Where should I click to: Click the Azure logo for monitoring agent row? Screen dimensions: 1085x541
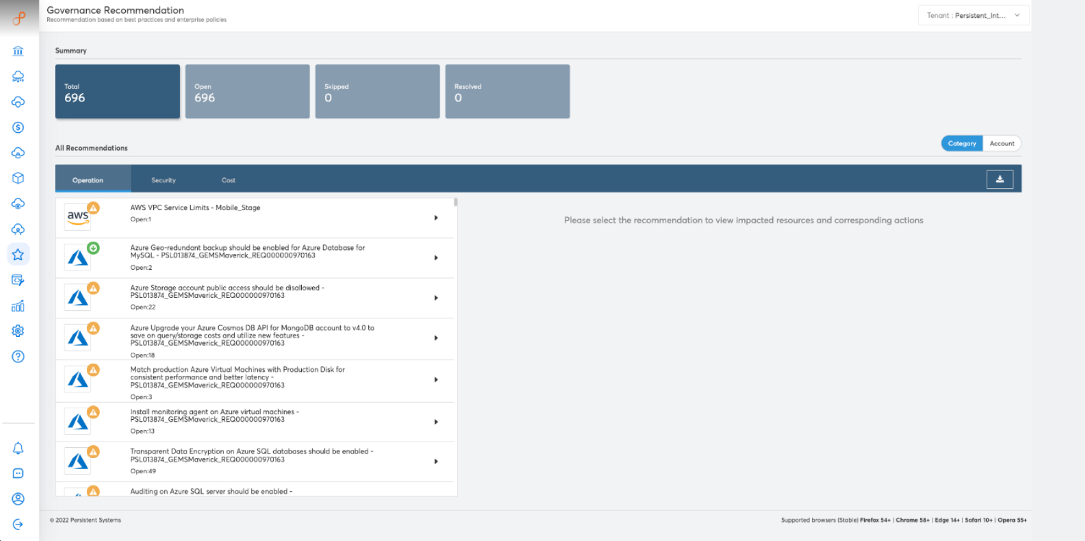pyautogui.click(x=78, y=422)
